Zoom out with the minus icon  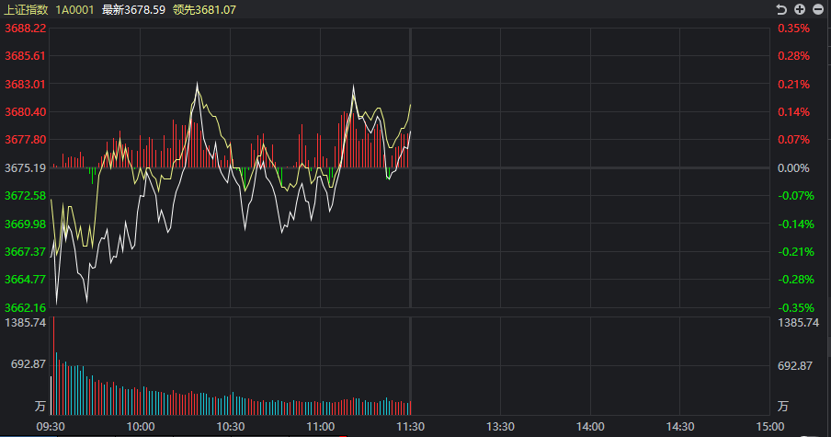point(818,9)
